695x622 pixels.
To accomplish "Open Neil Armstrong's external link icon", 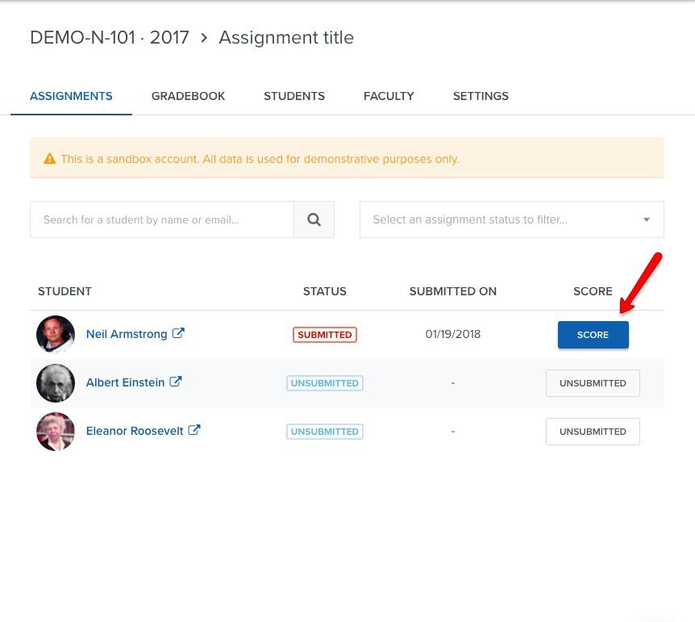I will coord(178,333).
